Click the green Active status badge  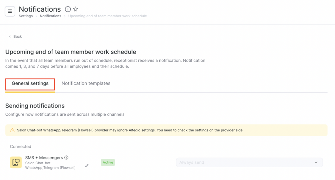[108, 162]
